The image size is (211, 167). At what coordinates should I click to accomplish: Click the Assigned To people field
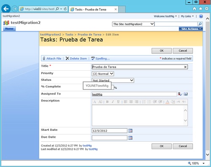tap(134, 94)
